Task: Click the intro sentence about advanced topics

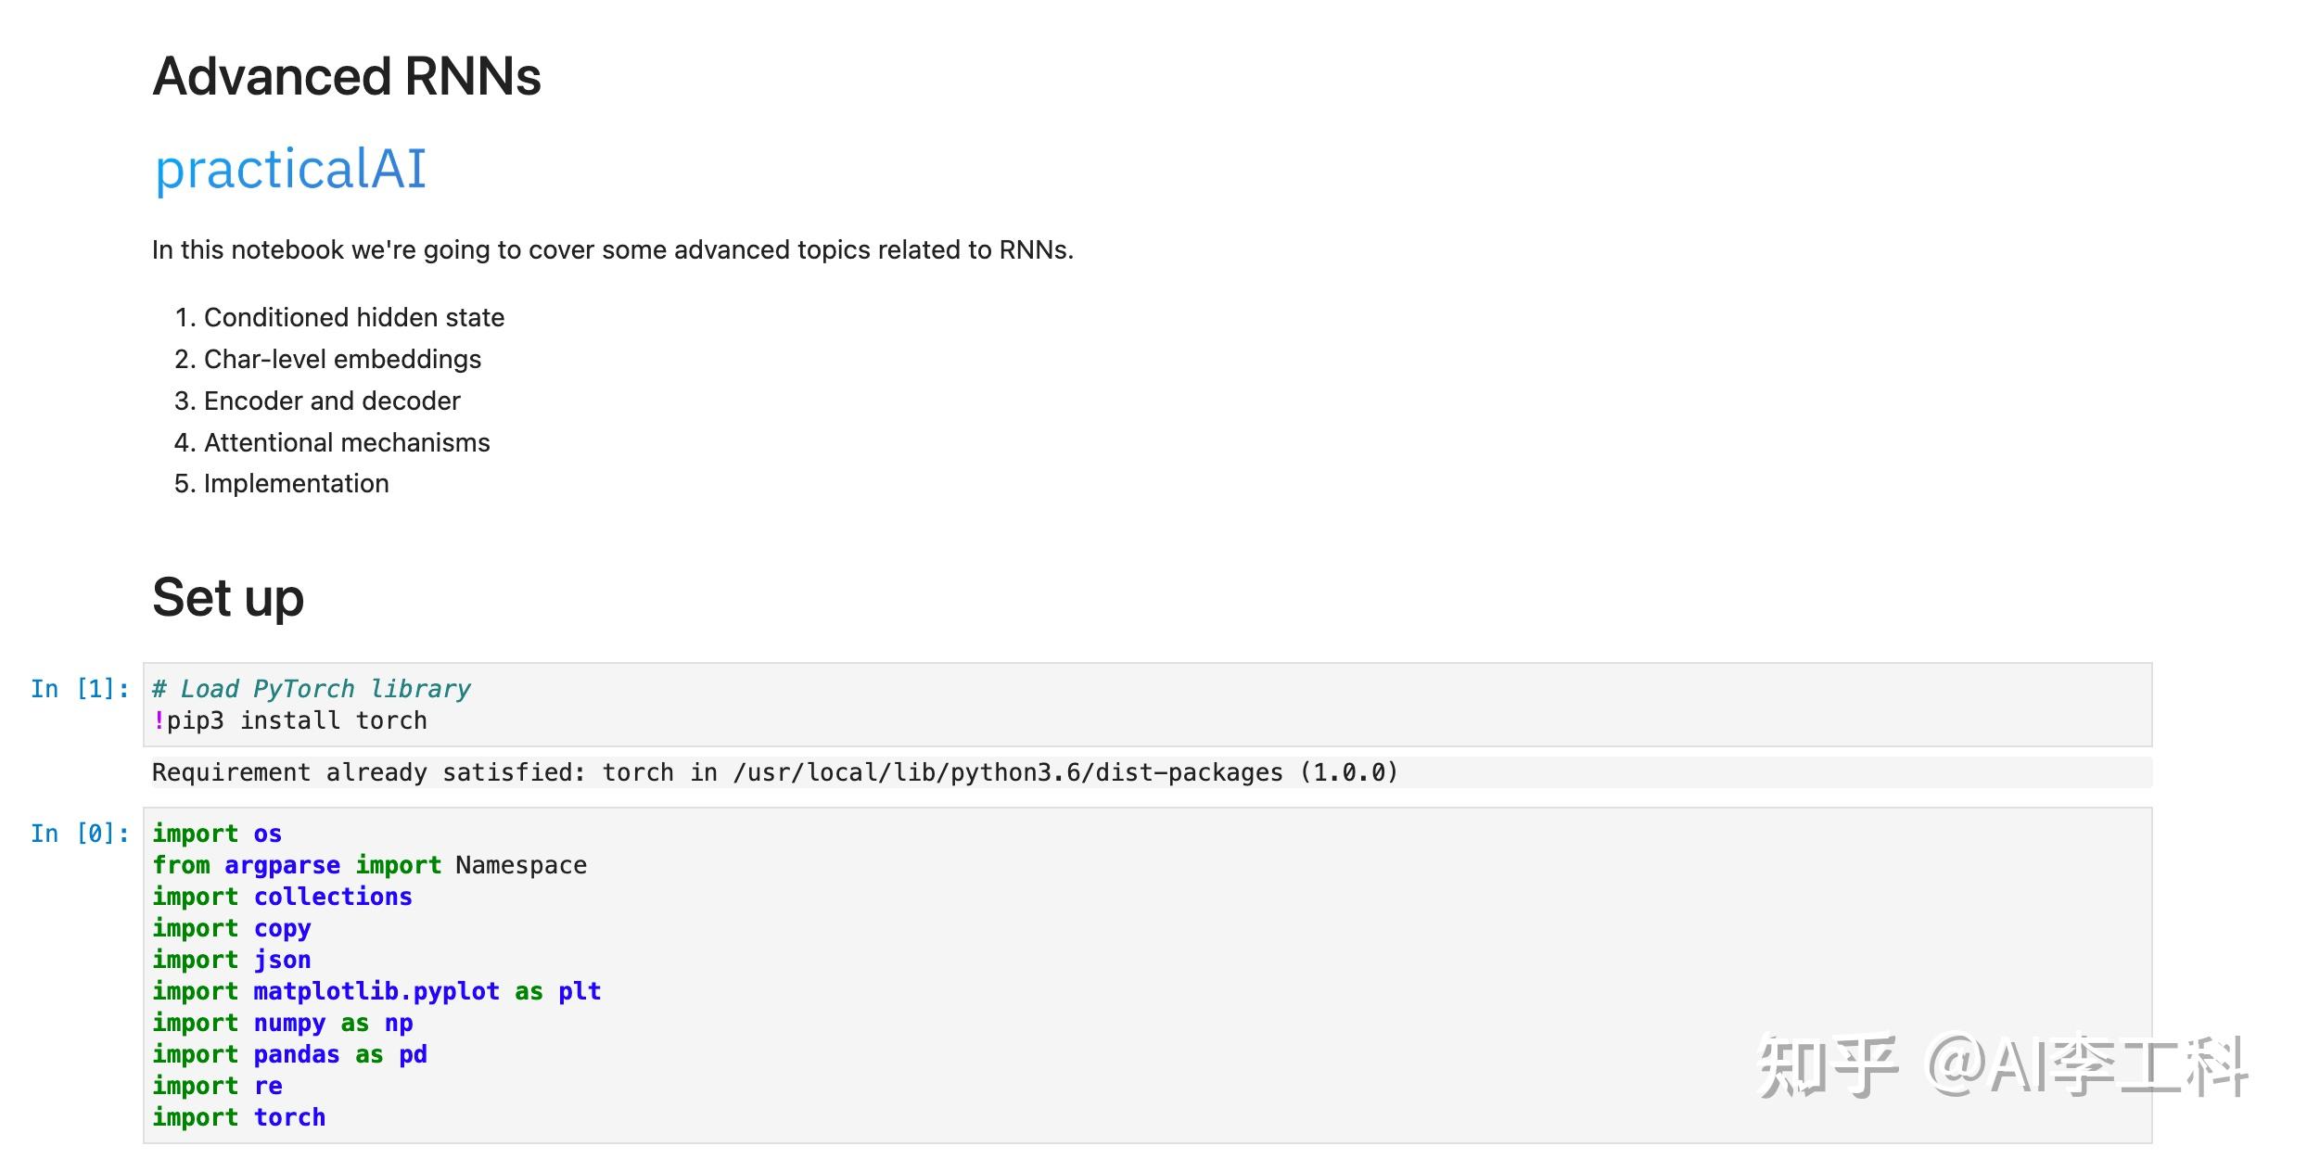Action: coord(612,250)
